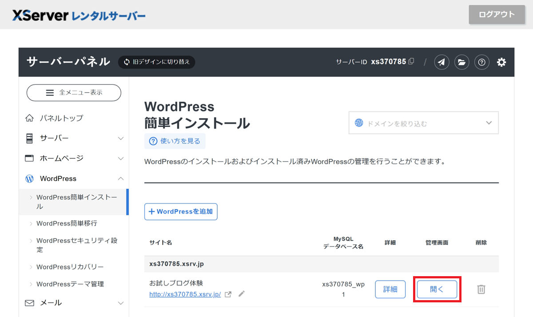Click the browser window icon beside ホームページ
The width and height of the screenshot is (533, 317).
coord(29,158)
